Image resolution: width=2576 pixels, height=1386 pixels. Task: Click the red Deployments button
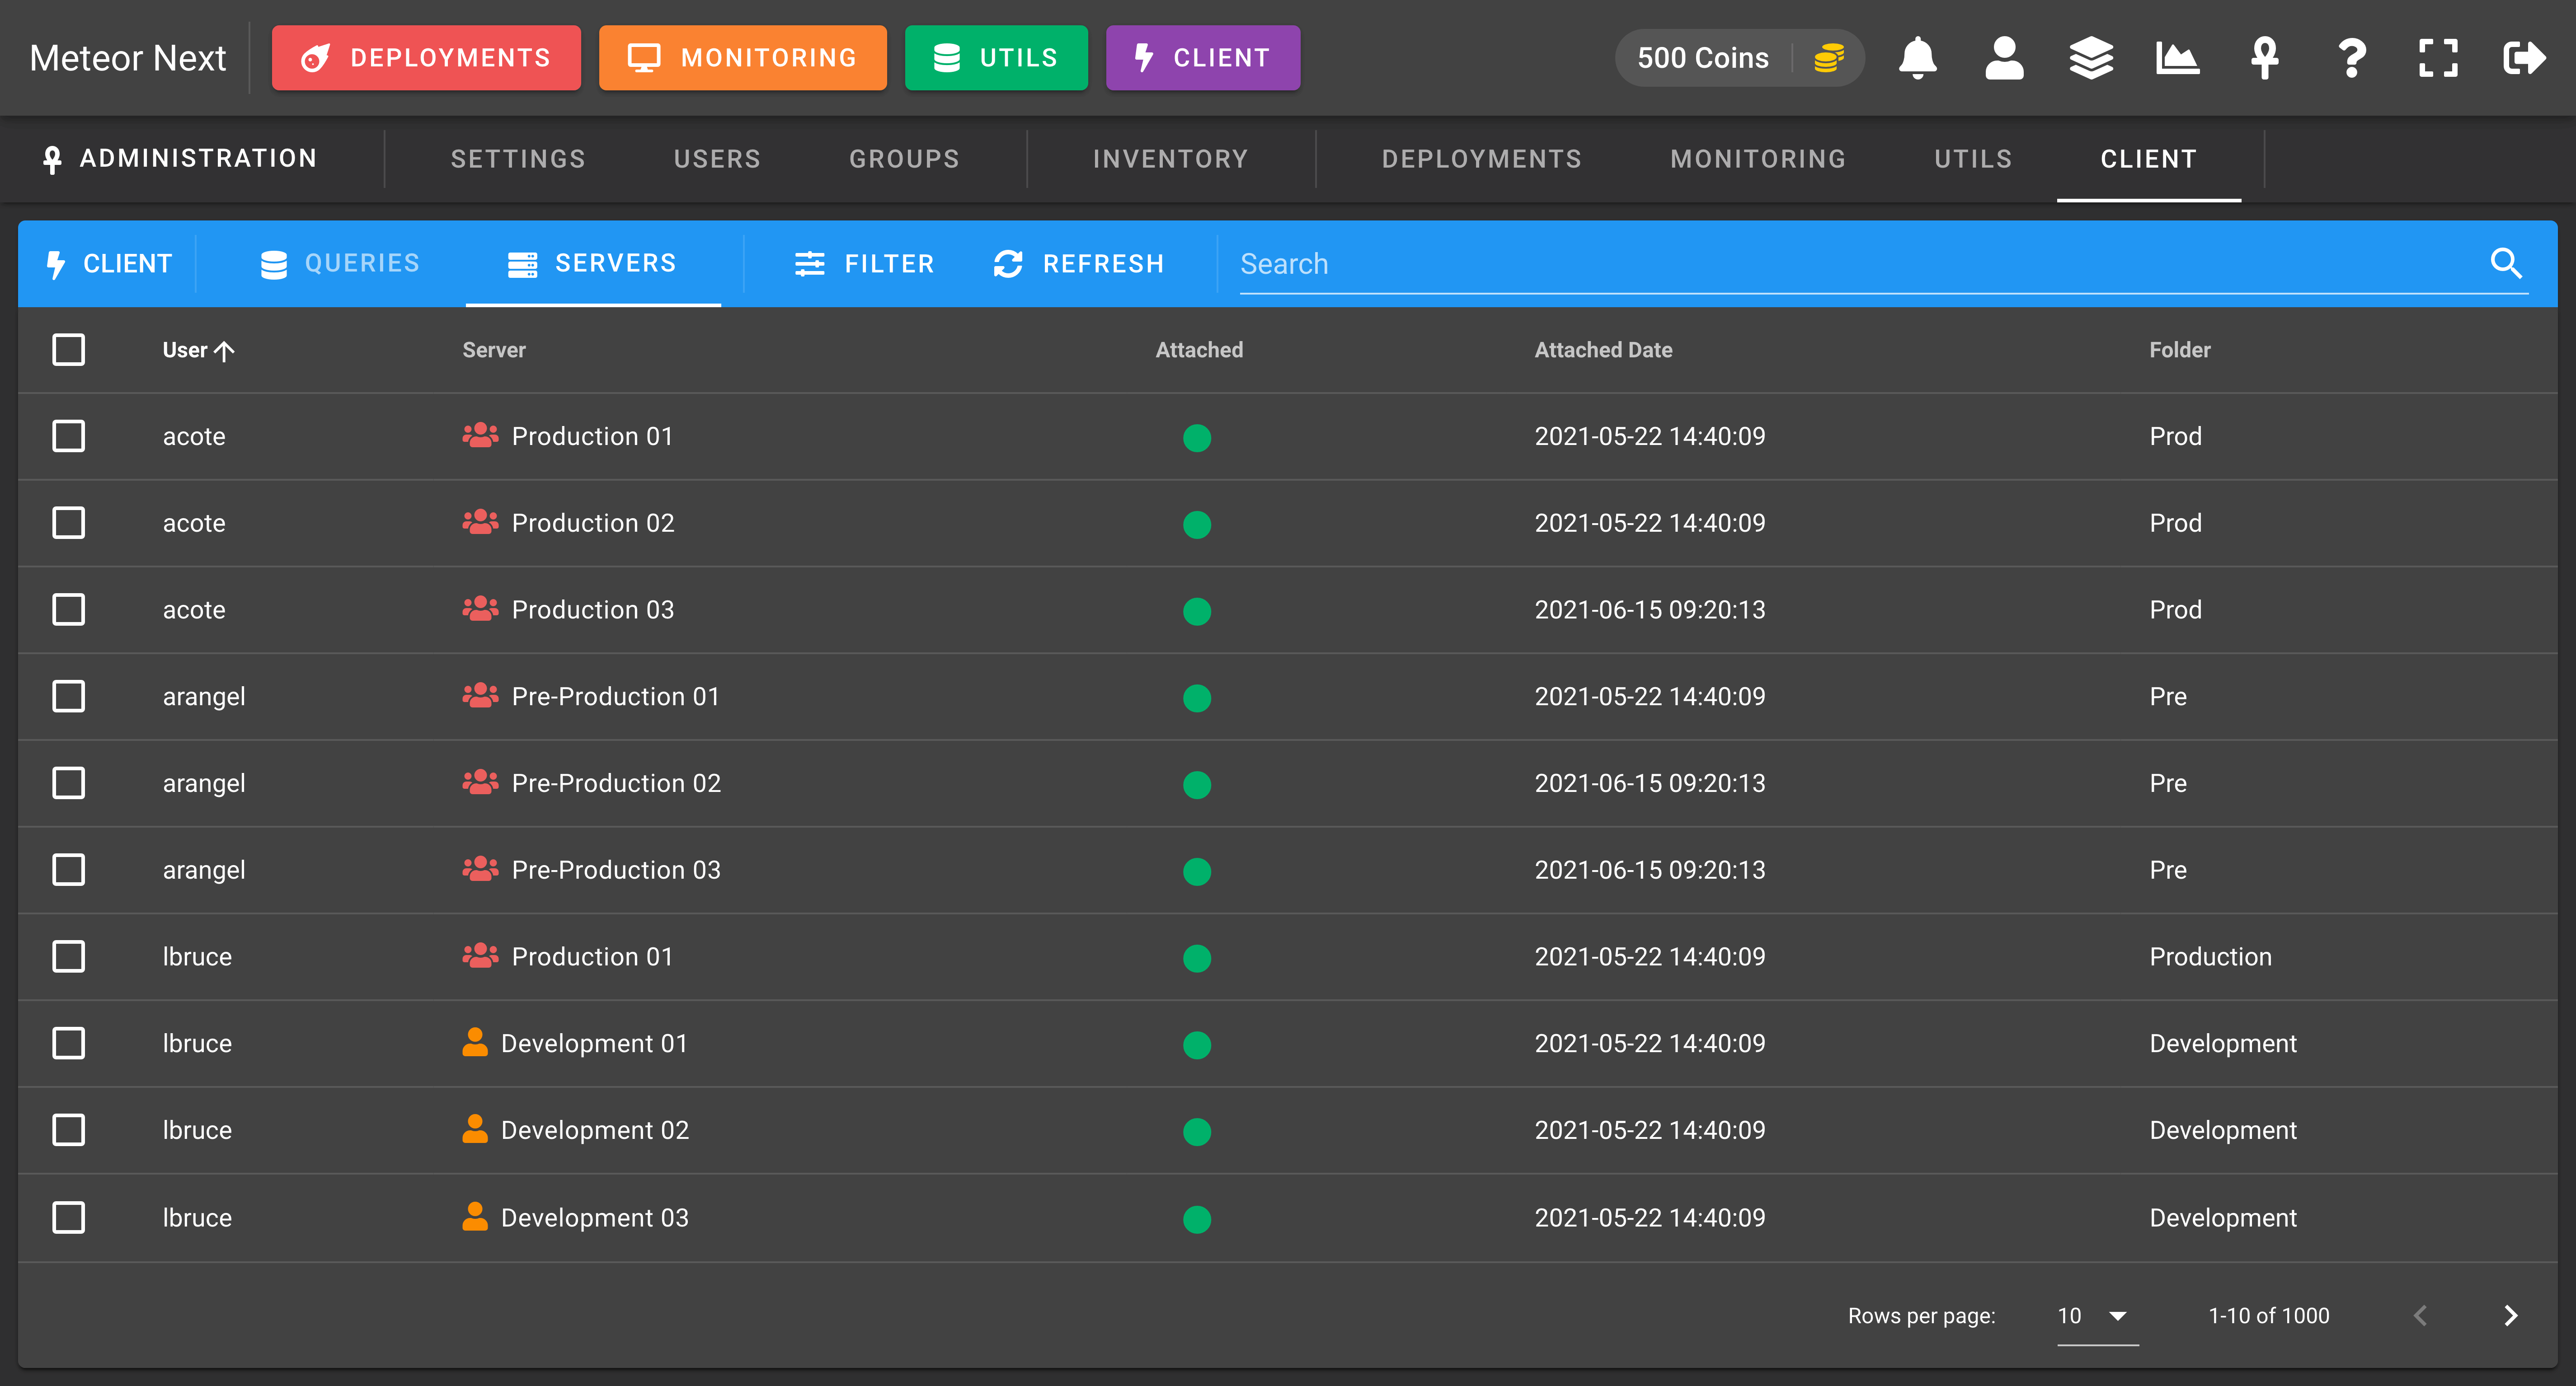pos(426,58)
